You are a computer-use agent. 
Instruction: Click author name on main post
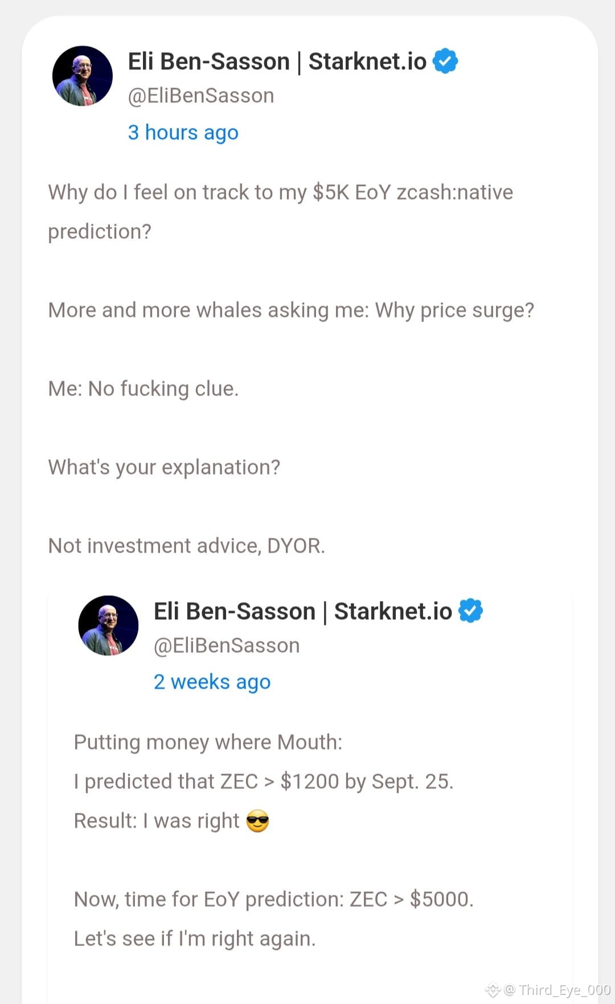tap(277, 61)
